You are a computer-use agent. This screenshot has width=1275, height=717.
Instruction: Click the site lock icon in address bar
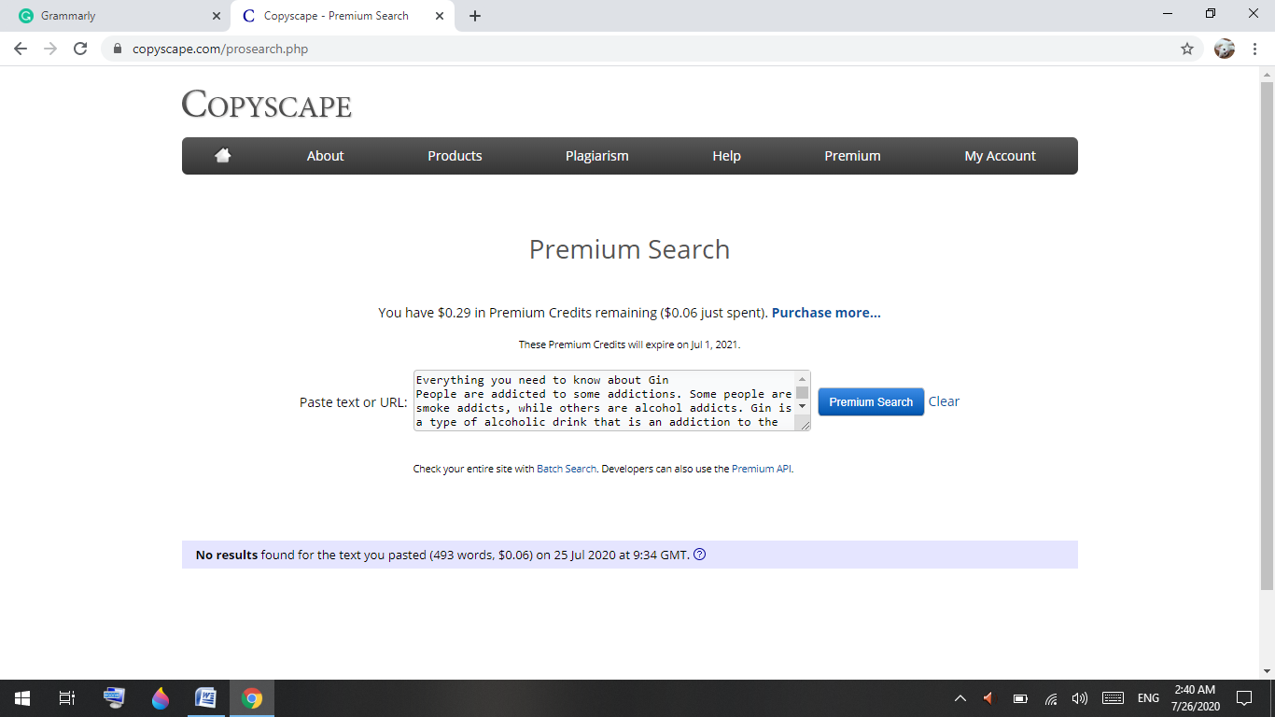click(x=118, y=49)
